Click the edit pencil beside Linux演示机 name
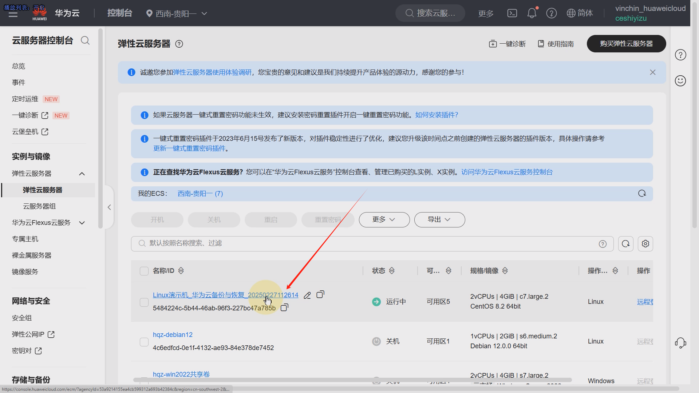 307,295
